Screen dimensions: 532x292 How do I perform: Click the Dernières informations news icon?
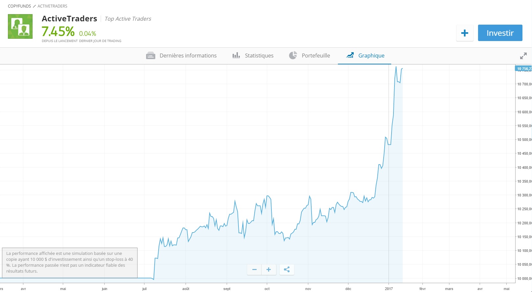coord(150,56)
